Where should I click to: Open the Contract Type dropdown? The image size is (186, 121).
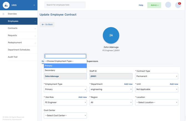157,76
